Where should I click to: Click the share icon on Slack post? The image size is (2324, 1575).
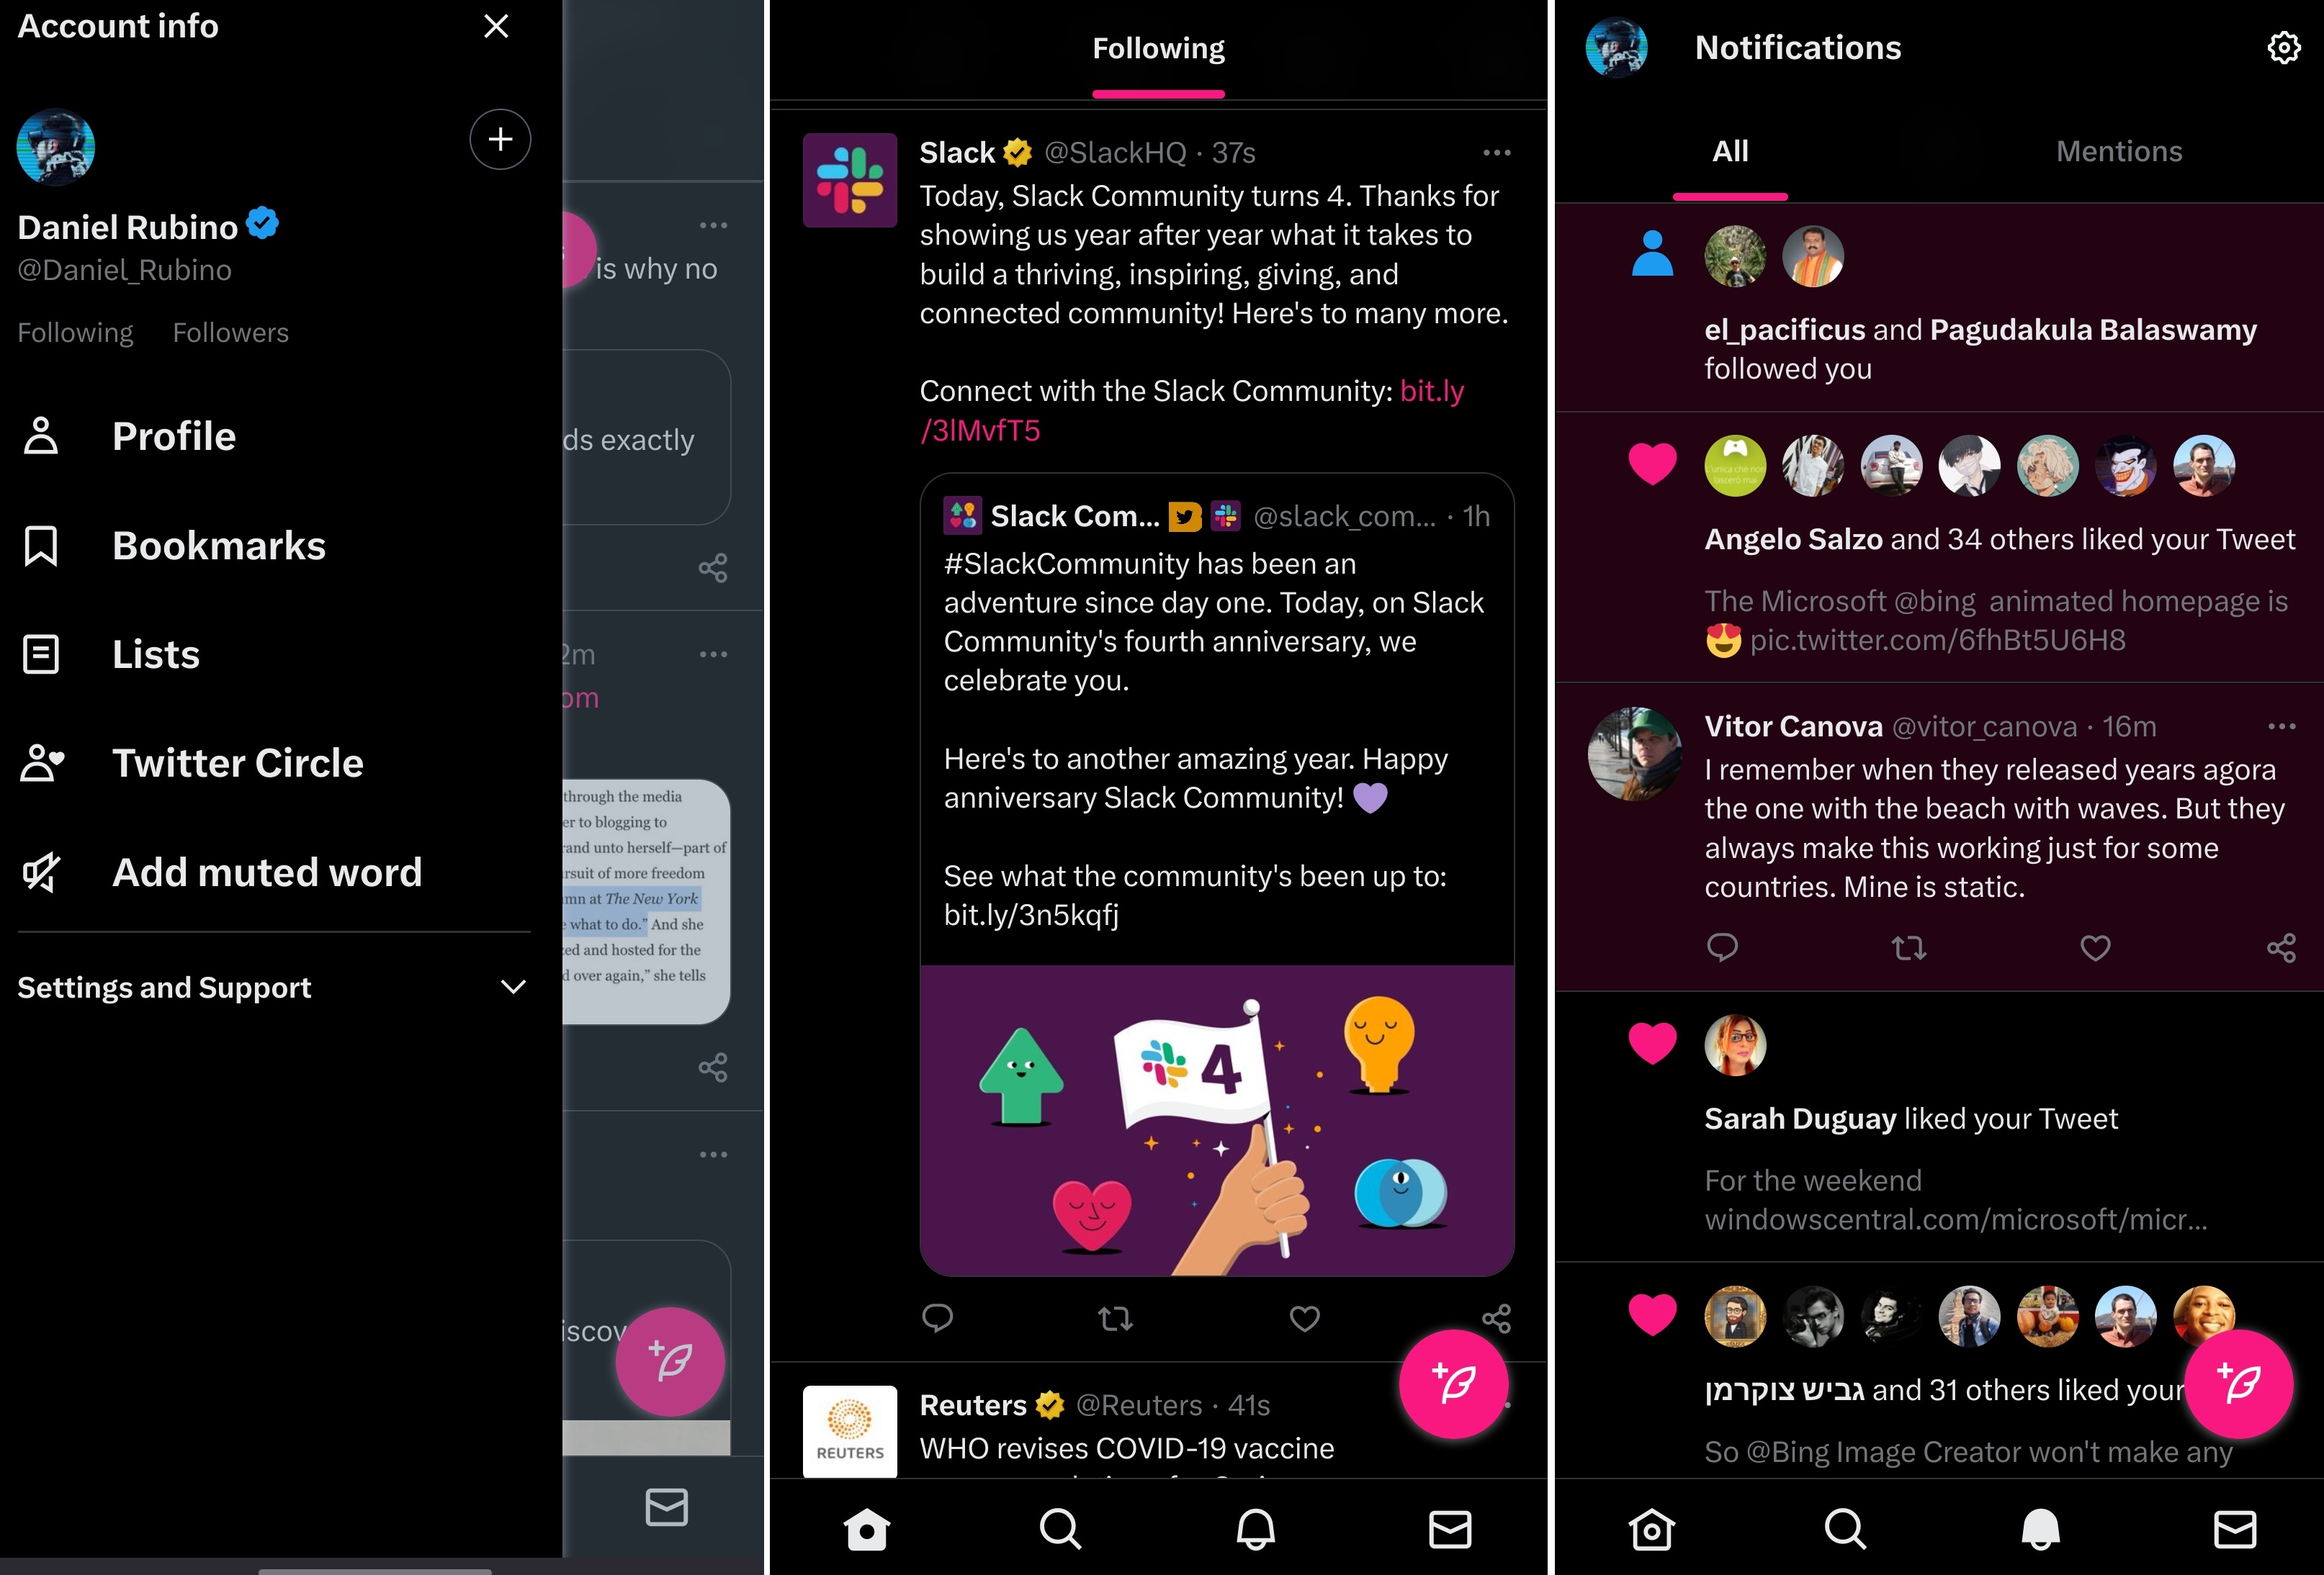pos(1496,1317)
